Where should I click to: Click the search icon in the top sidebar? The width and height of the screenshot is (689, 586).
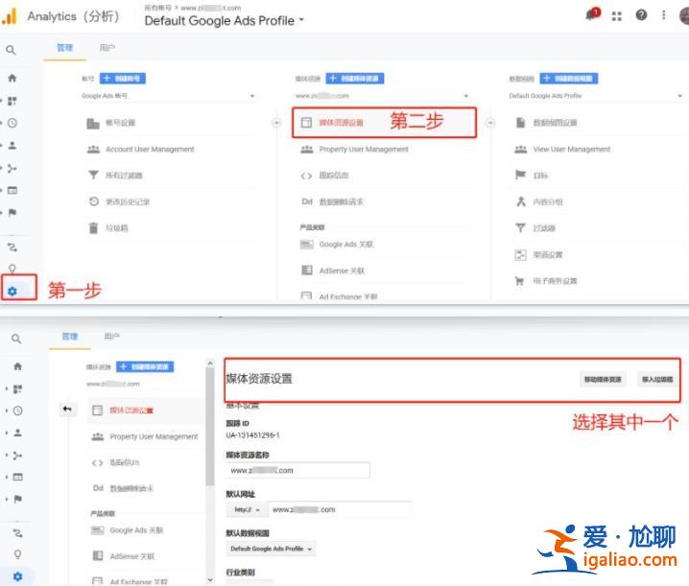pos(11,50)
